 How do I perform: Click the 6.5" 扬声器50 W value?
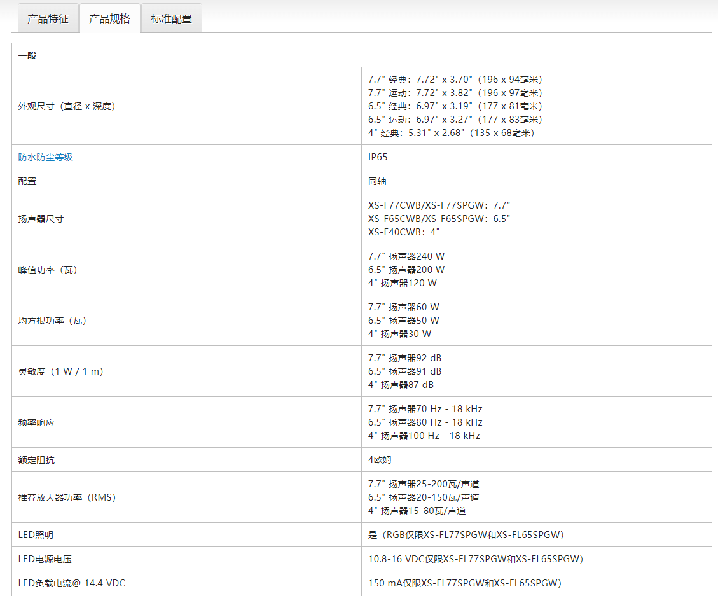tap(403, 321)
